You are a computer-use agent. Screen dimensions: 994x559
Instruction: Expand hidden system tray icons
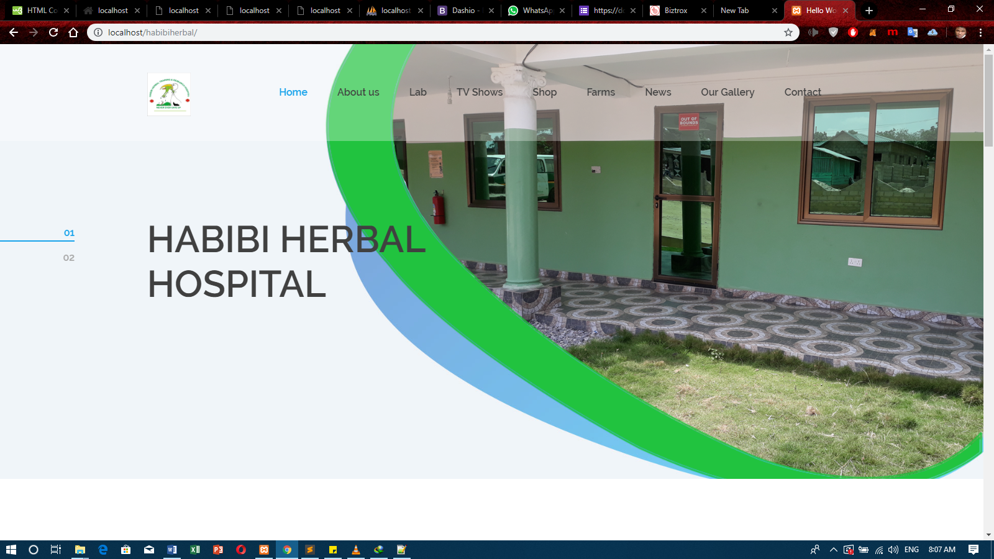[x=833, y=550]
